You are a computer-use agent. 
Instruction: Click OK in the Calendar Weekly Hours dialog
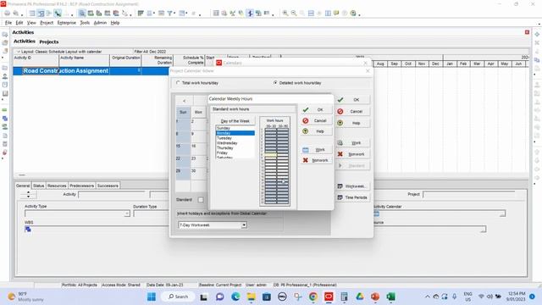pyautogui.click(x=316, y=109)
